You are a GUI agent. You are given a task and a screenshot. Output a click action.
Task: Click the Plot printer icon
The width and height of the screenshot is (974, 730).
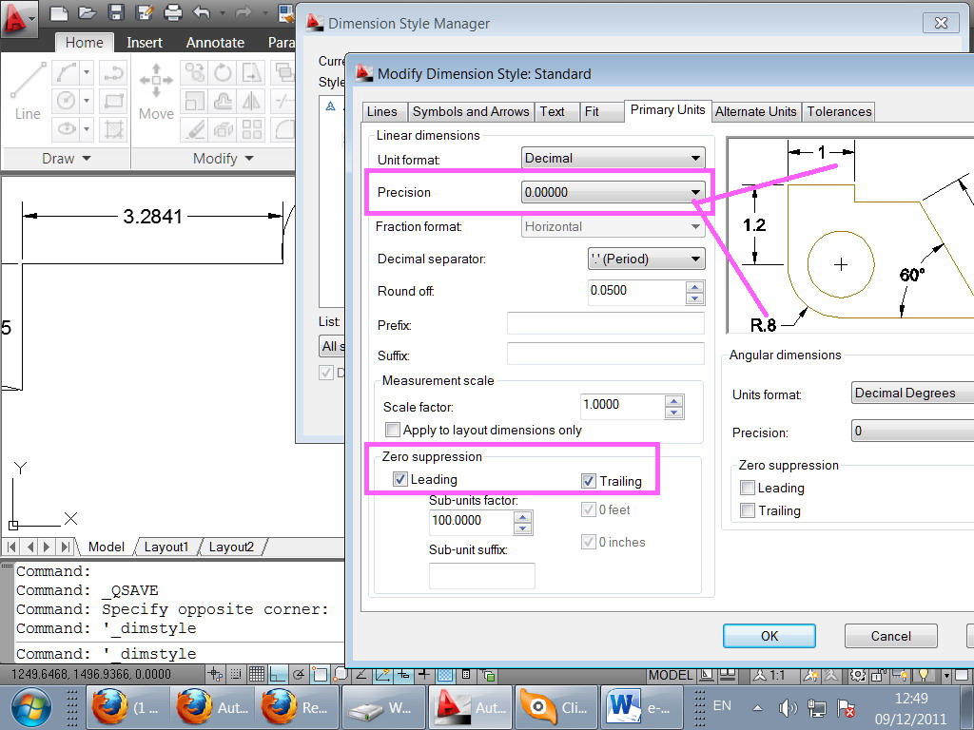click(x=173, y=12)
